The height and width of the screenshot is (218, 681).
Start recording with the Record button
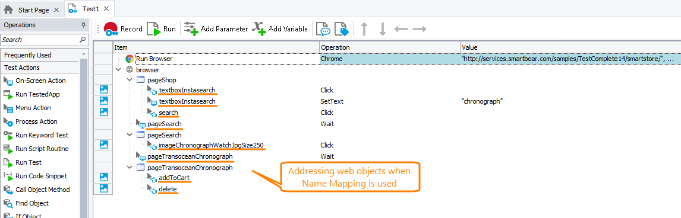124,29
